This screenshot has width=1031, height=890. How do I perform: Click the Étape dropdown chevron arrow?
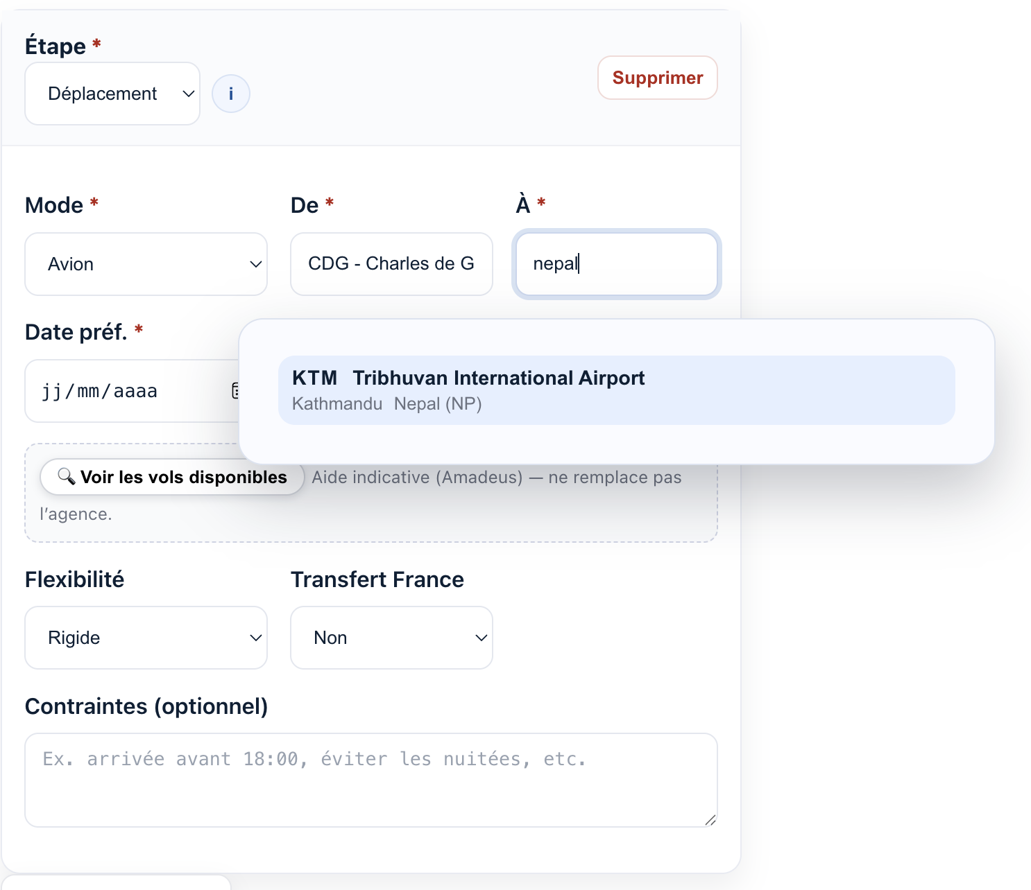tap(188, 94)
